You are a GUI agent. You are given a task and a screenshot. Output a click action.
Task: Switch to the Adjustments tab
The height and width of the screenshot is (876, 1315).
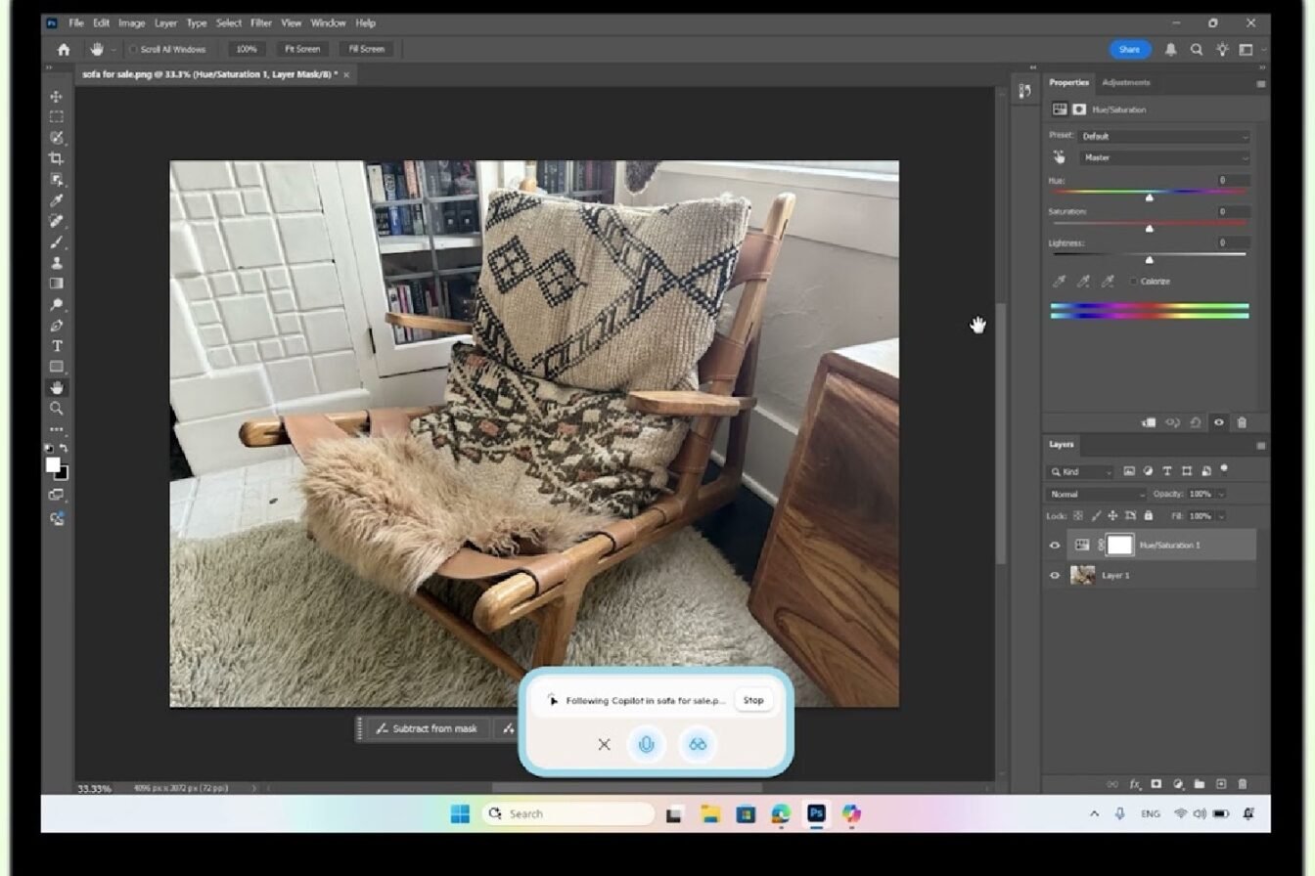point(1126,83)
